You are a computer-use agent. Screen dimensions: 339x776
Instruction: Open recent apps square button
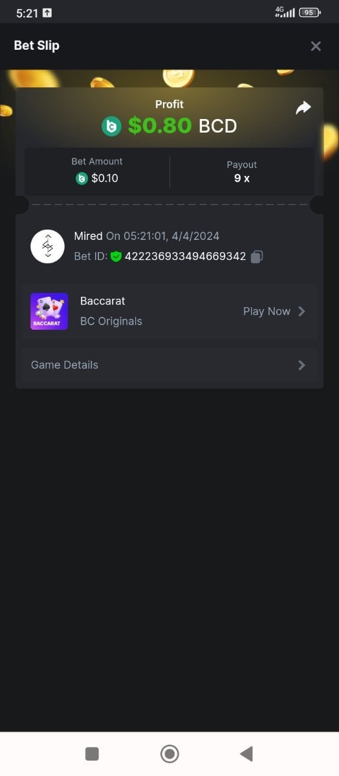click(x=92, y=753)
